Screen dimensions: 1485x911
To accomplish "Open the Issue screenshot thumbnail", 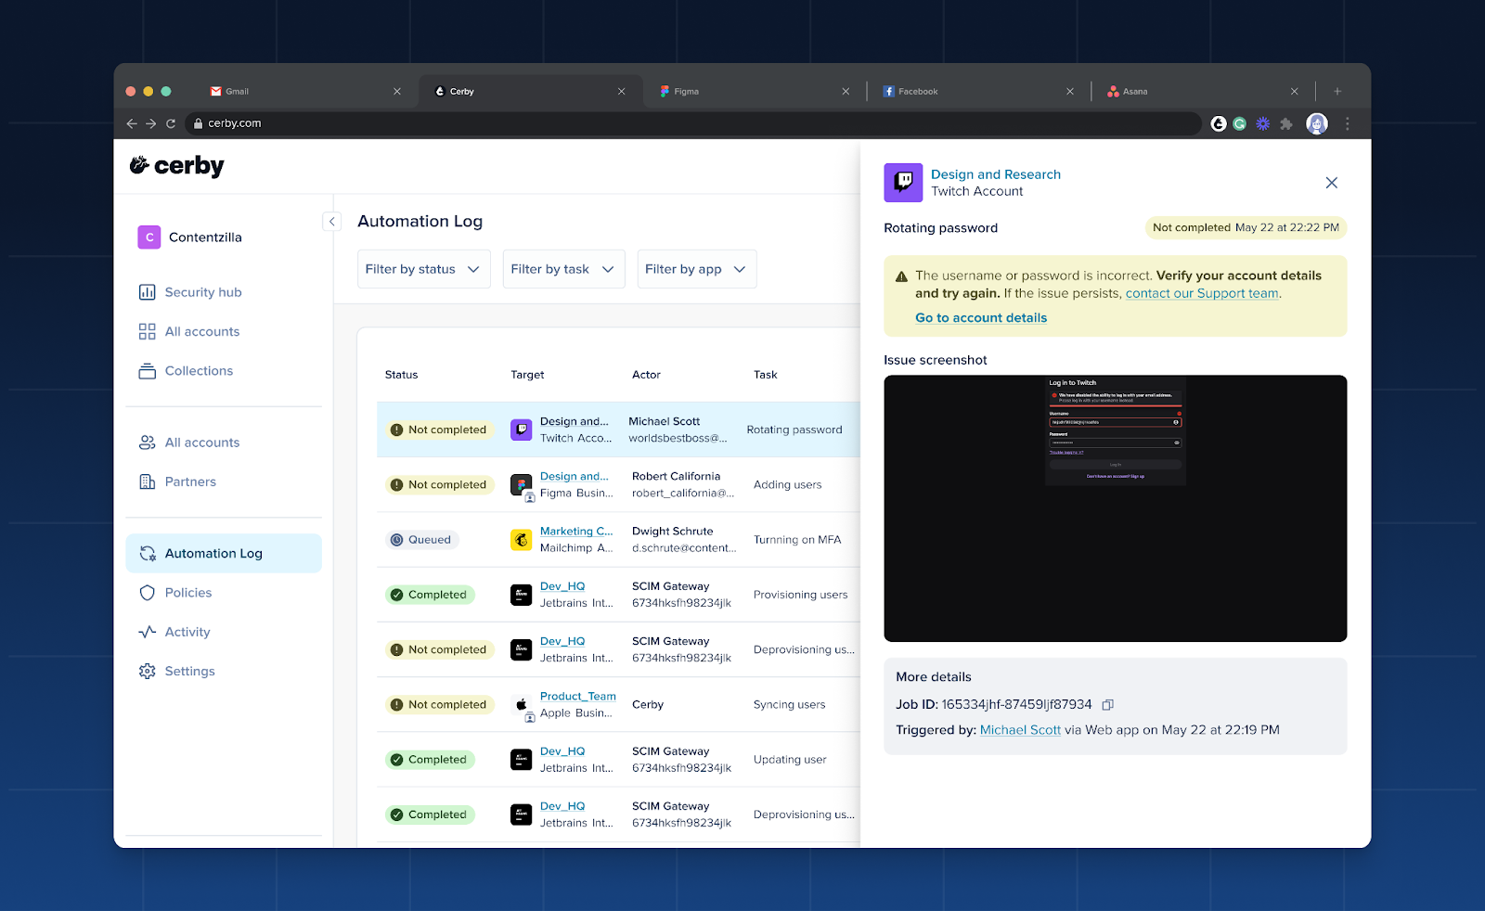I will [x=1115, y=508].
